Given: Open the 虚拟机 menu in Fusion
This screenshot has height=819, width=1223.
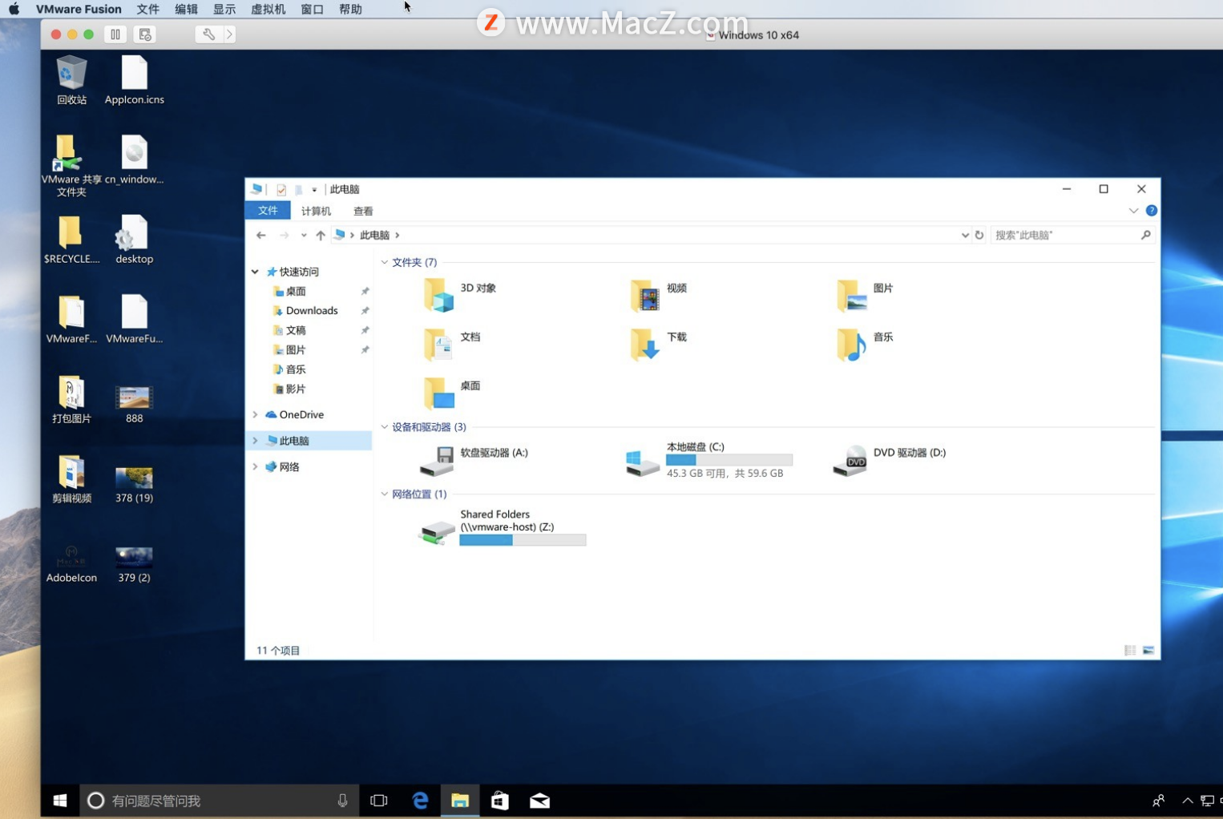Looking at the screenshot, I should tap(268, 9).
